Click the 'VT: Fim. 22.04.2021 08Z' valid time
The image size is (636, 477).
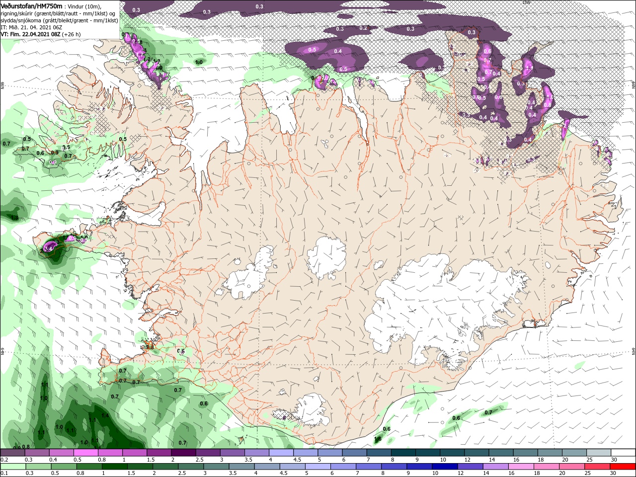[30, 34]
